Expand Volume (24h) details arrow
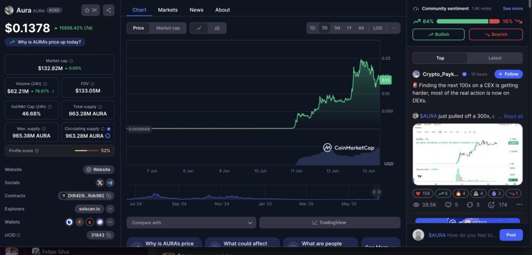This screenshot has height=255, width=532. (x=53, y=91)
